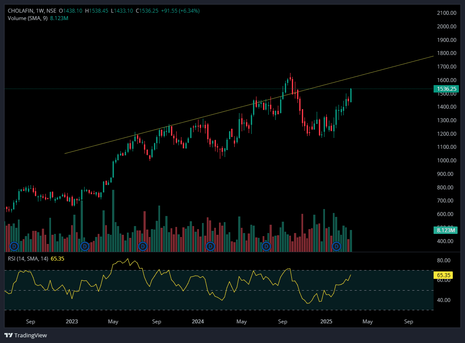The width and height of the screenshot is (465, 343).
Task: Click the May label right after 2023
Action: (113, 322)
